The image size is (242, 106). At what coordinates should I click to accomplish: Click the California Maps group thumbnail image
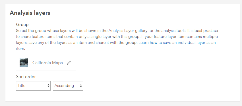tap(24, 63)
